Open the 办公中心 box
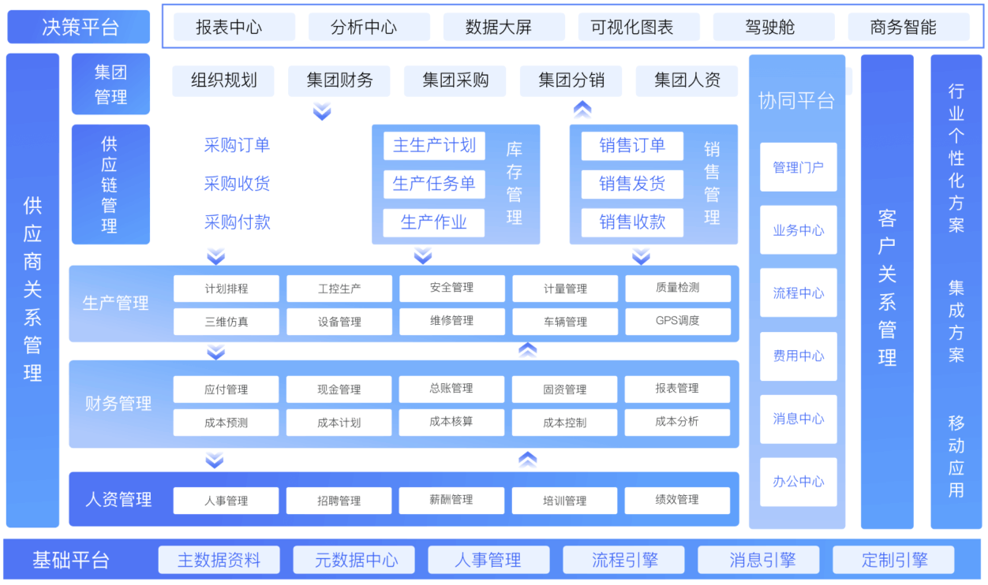 point(799,482)
